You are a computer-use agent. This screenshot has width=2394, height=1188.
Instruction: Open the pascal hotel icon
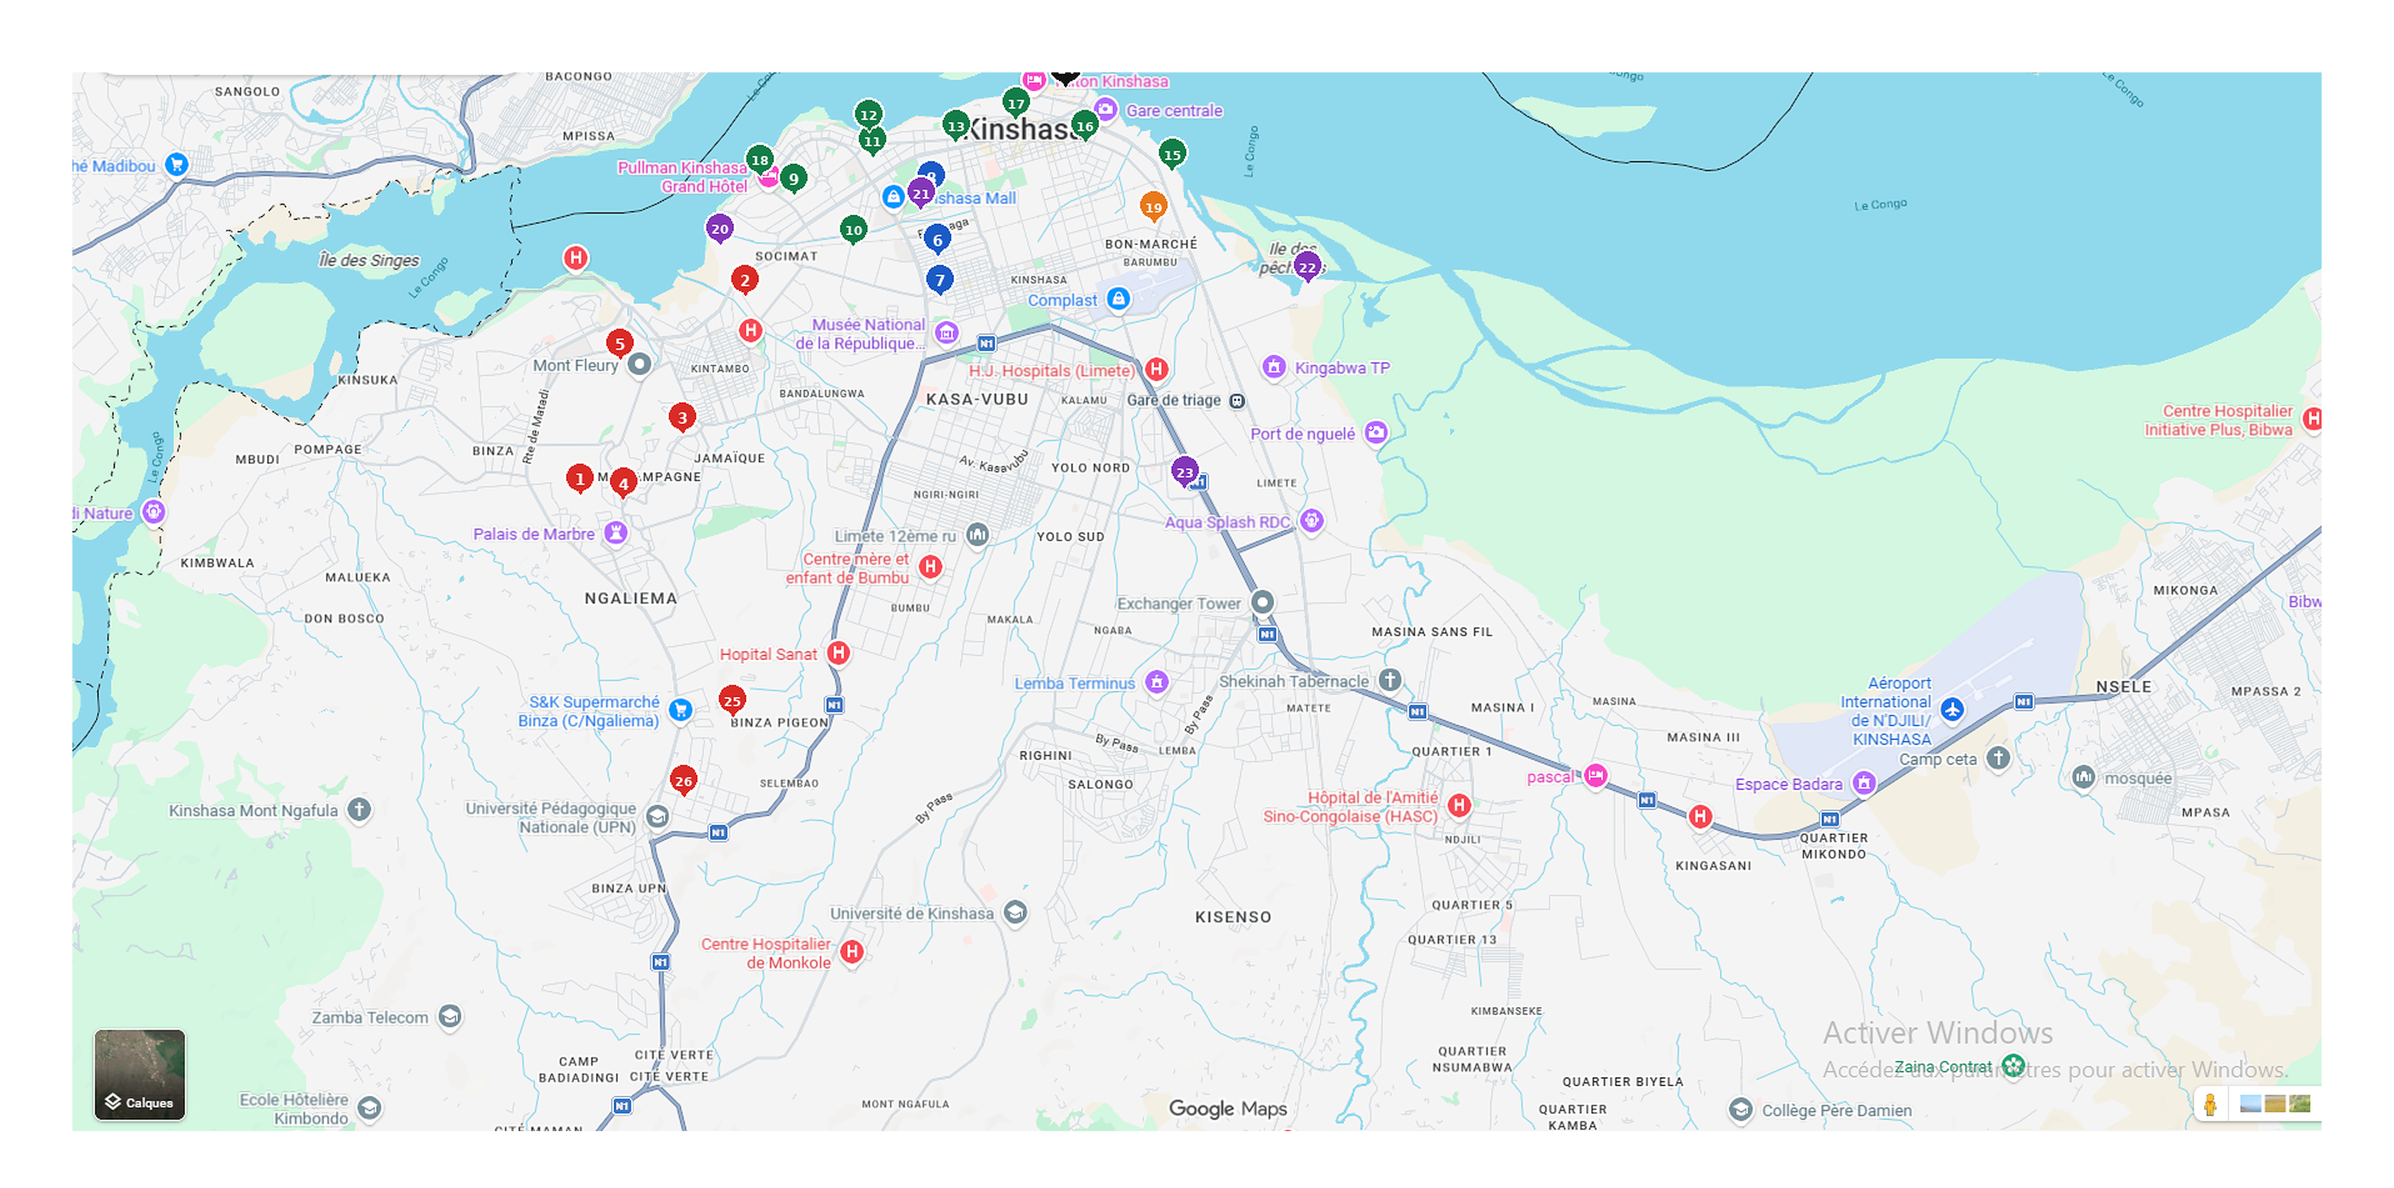pyautogui.click(x=1596, y=775)
